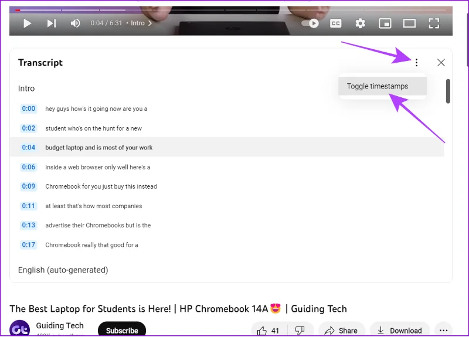469x337 pixels.
Task: Click the transcript scrollbar thumb
Action: (x=448, y=91)
